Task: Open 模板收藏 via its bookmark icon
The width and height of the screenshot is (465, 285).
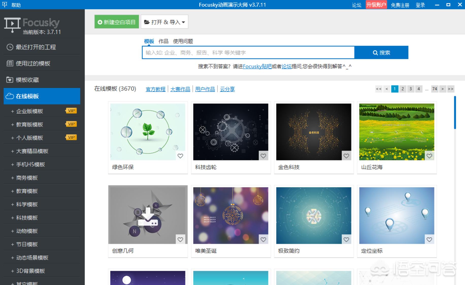Action: (x=9, y=80)
